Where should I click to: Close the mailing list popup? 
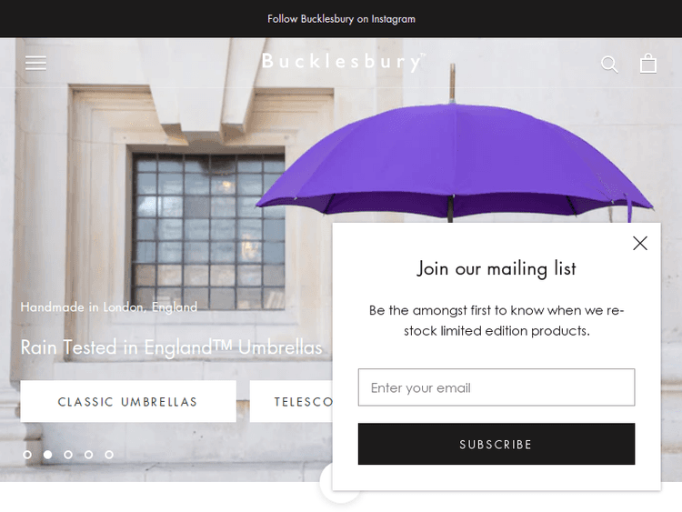pyautogui.click(x=640, y=243)
